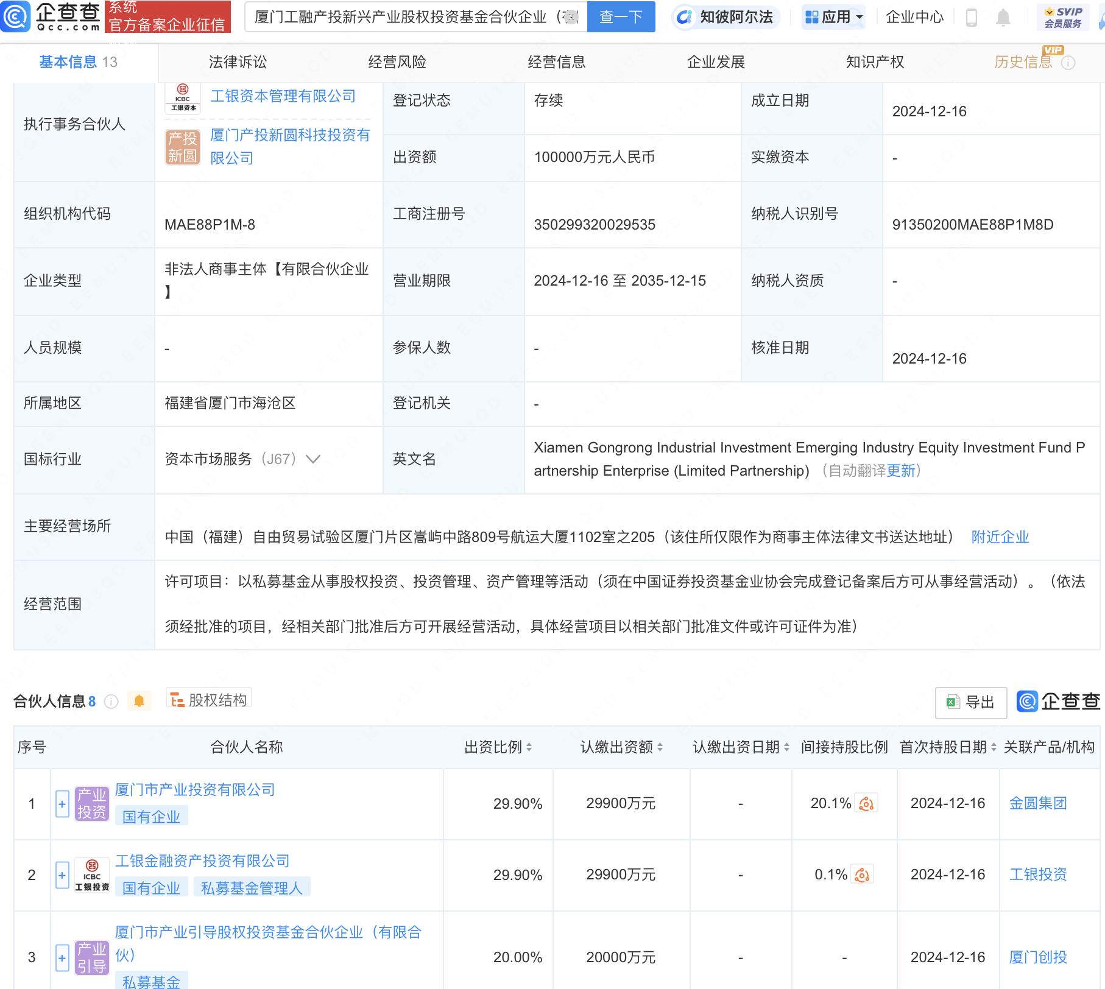
Task: Click info icon beside 历史信息
Action: pos(1068,63)
